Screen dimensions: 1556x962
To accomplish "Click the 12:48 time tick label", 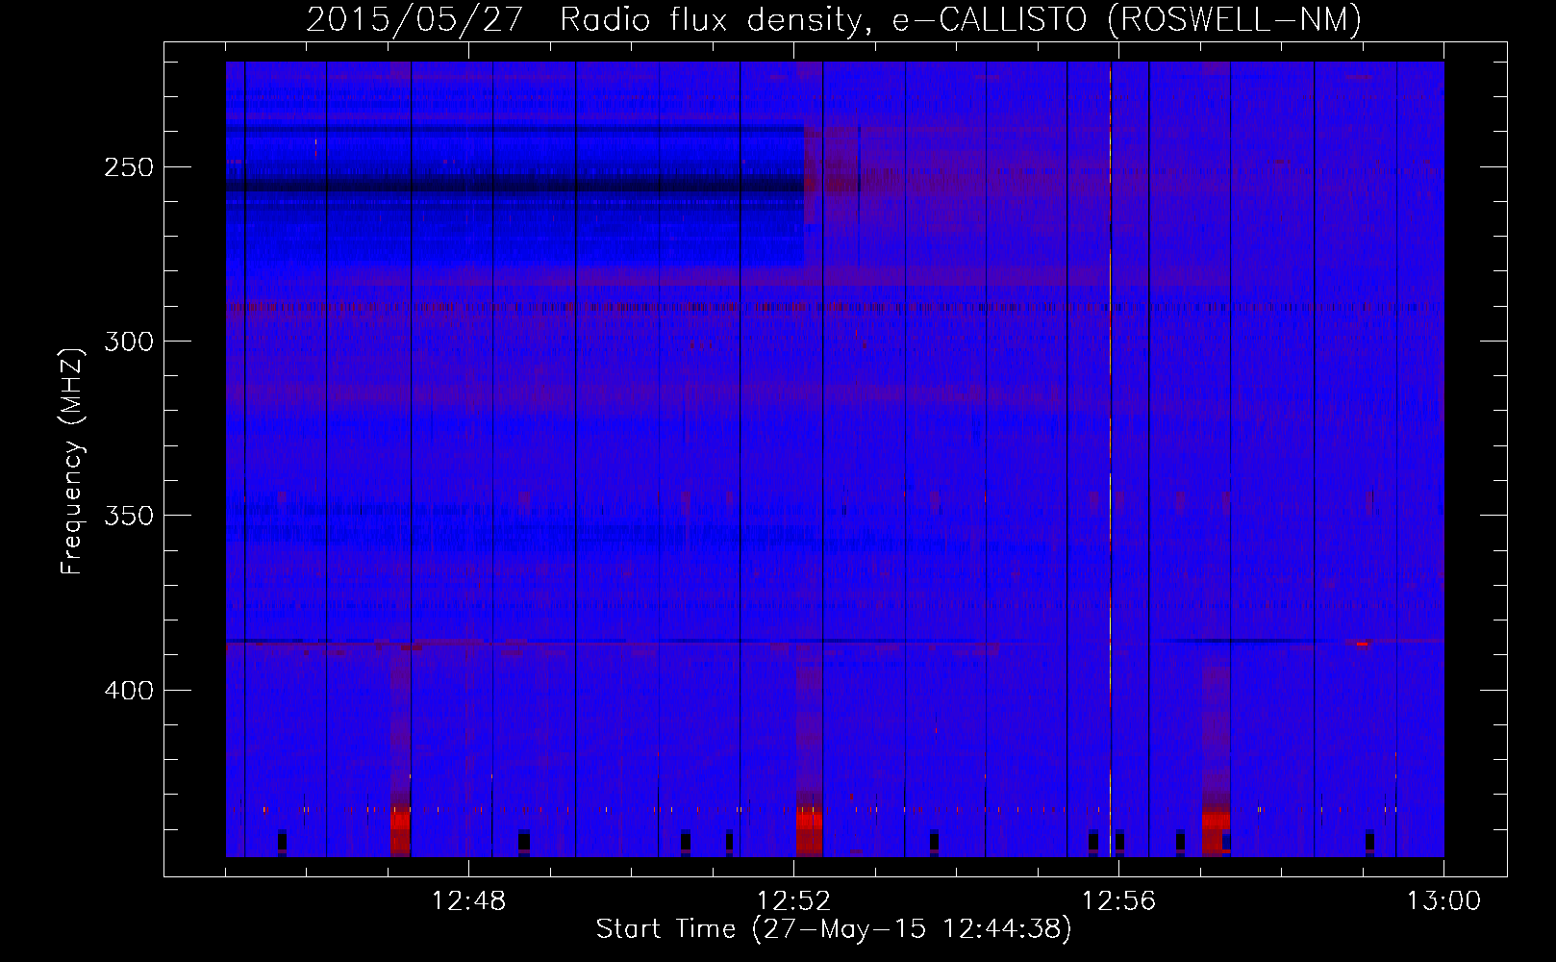I will click(x=468, y=901).
